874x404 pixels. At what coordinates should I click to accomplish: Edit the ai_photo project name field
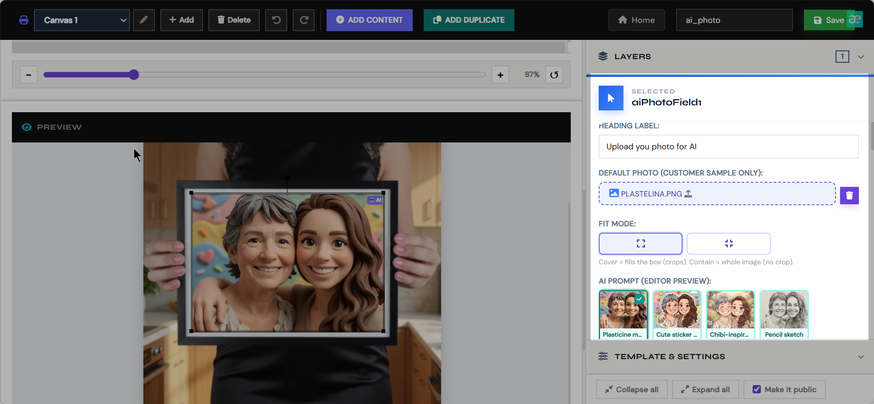(734, 20)
